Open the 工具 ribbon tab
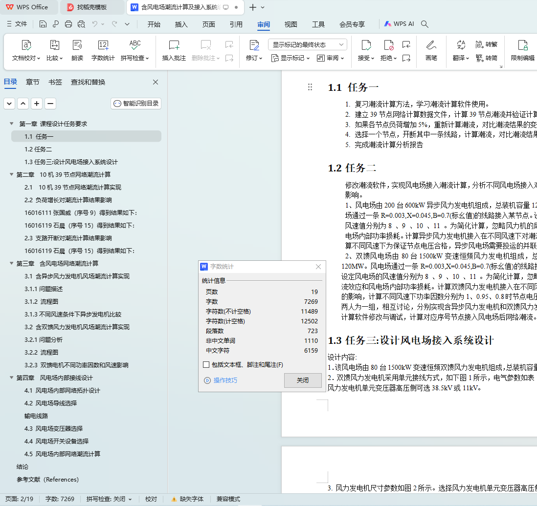Screen dimensions: 537x506 click(x=318, y=24)
